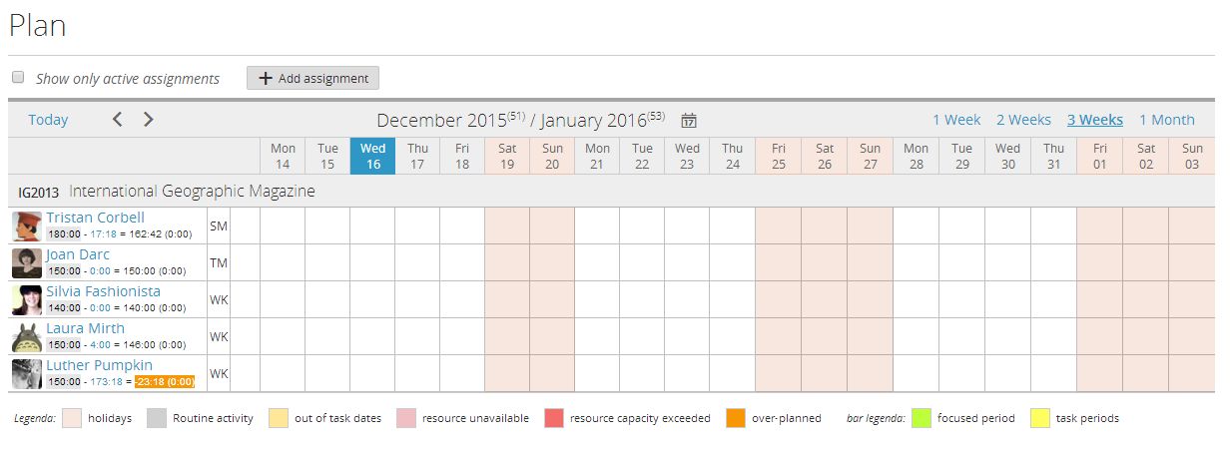This screenshot has width=1232, height=452.
Task: Click Joan Darc's avatar picture
Action: coord(27,263)
